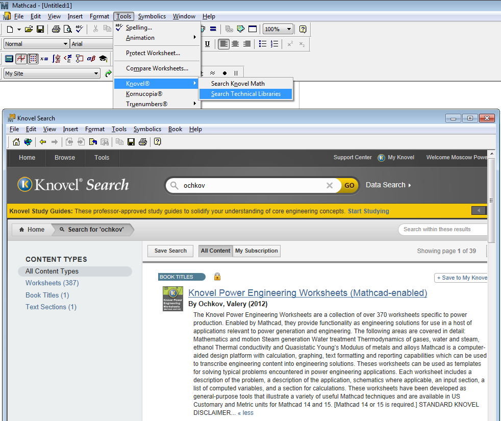Click the Save disk icon in Mathcad toolbar
Image resolution: width=501 pixels, height=421 pixels.
[40, 30]
